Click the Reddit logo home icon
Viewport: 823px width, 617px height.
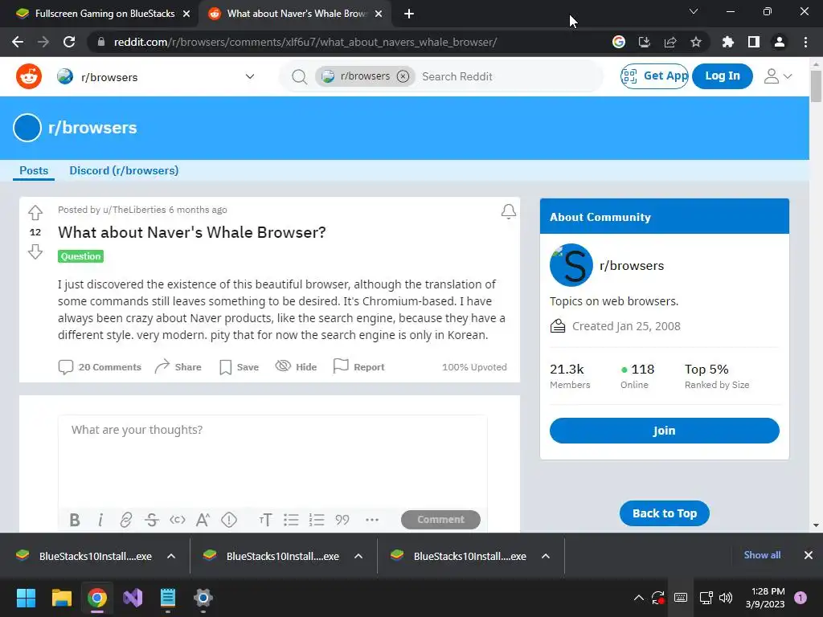29,76
